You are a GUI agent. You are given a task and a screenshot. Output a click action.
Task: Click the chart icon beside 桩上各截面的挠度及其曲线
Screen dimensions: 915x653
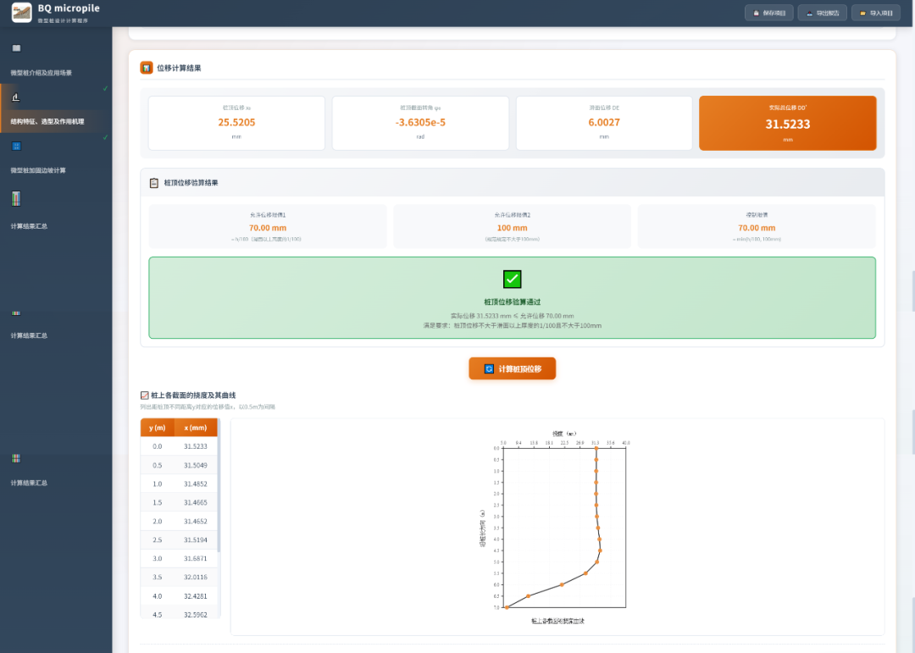144,395
